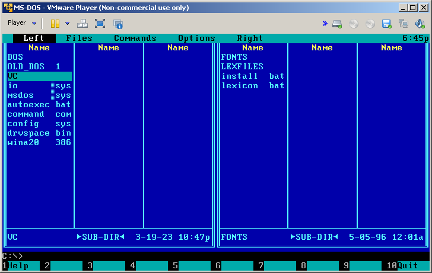This screenshot has height=273, width=432.
Task: Select the wina20.386 file
Action: pos(39,142)
